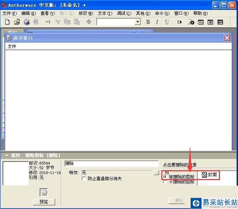The width and height of the screenshot is (238, 209).
Task: Click the Cut scissors icon
Action: tap(58, 22)
